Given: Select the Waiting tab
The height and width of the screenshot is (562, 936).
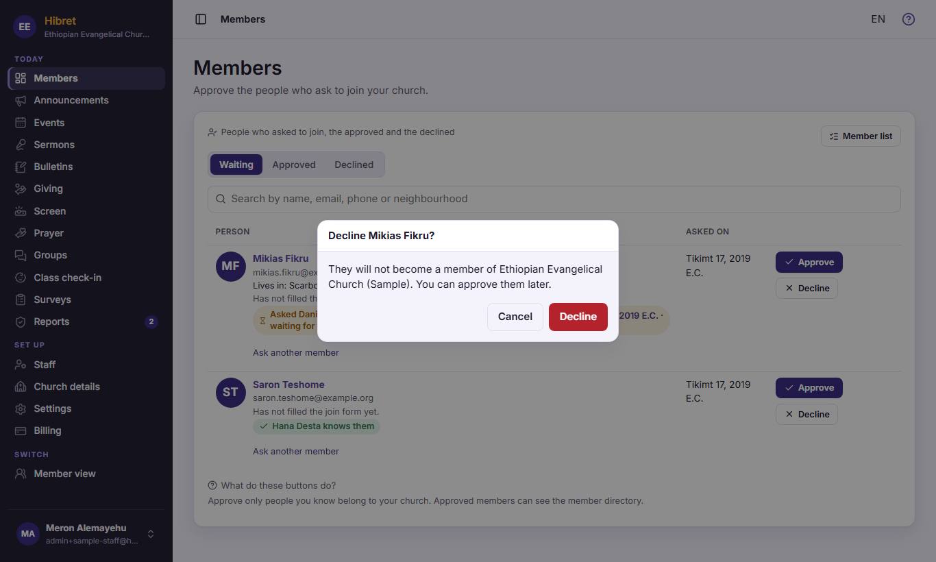Looking at the screenshot, I should pos(236,164).
